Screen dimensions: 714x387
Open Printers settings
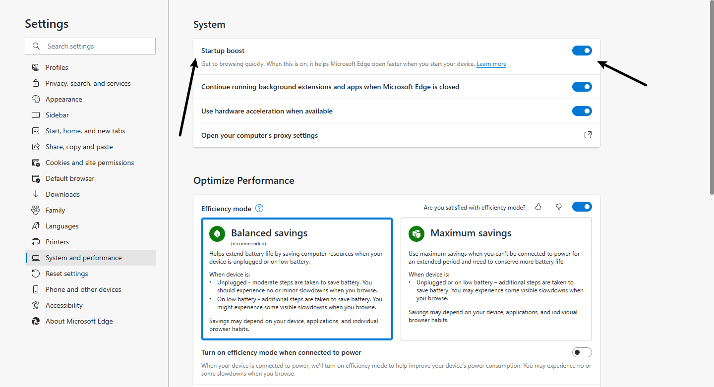click(x=90, y=242)
